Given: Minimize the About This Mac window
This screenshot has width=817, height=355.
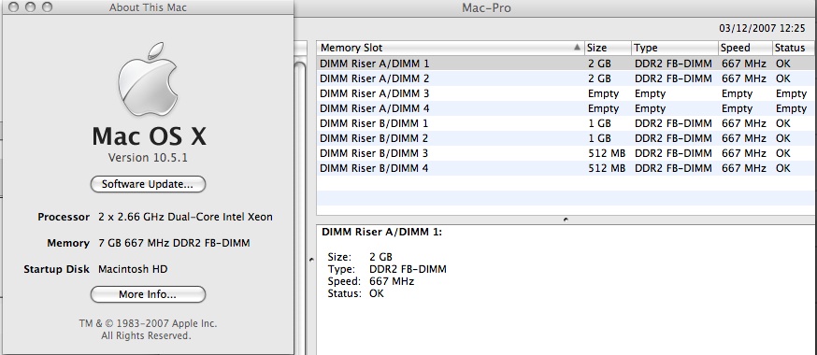Looking at the screenshot, I should click(x=31, y=7).
